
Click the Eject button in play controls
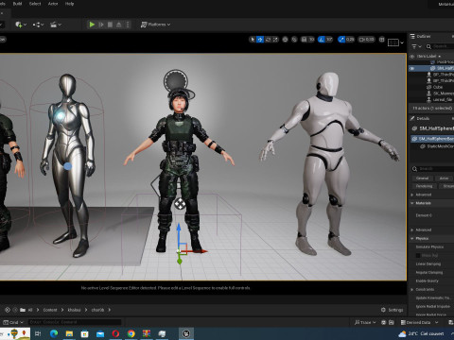coord(119,25)
